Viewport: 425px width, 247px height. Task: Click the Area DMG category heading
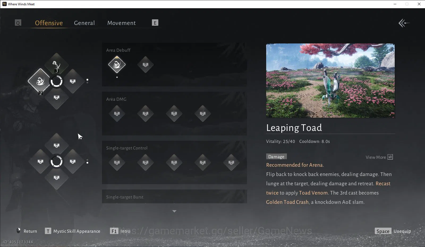[116, 99]
